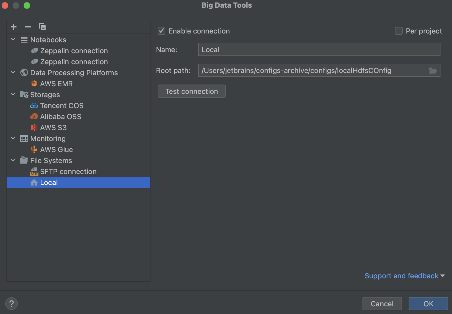The height and width of the screenshot is (314, 452).
Task: Select the SFTP connection entry
Action: click(x=68, y=171)
